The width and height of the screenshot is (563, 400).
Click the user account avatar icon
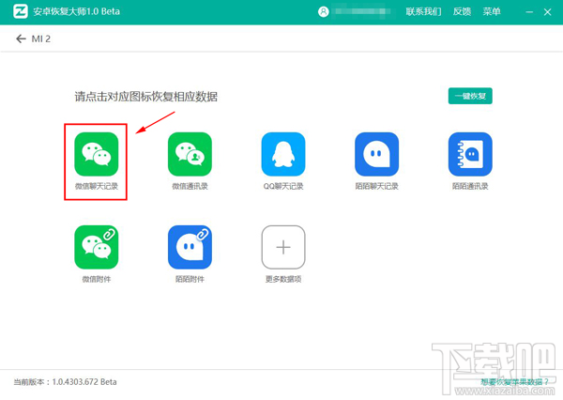point(323,12)
